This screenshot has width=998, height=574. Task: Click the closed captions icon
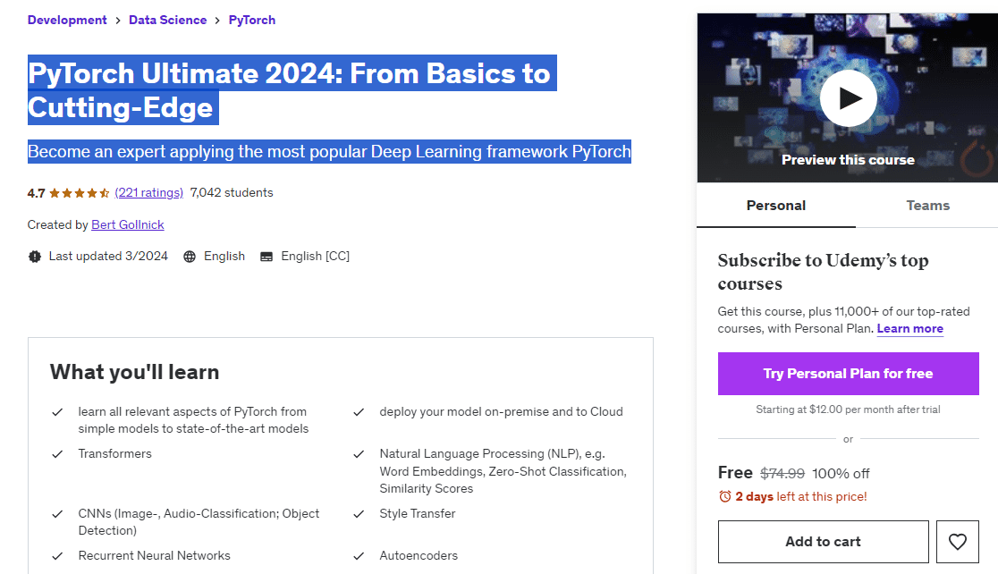coord(266,257)
